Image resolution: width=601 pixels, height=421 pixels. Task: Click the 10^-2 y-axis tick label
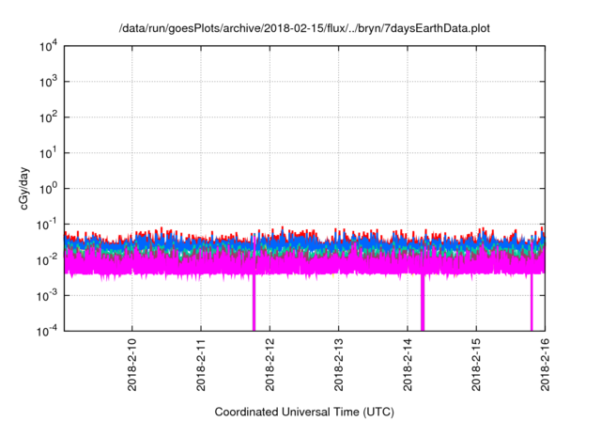click(x=47, y=260)
